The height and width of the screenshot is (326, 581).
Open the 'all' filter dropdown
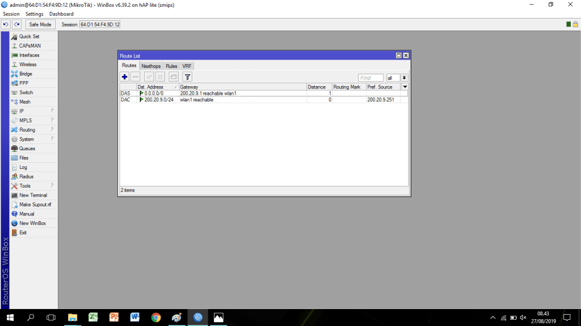(404, 78)
